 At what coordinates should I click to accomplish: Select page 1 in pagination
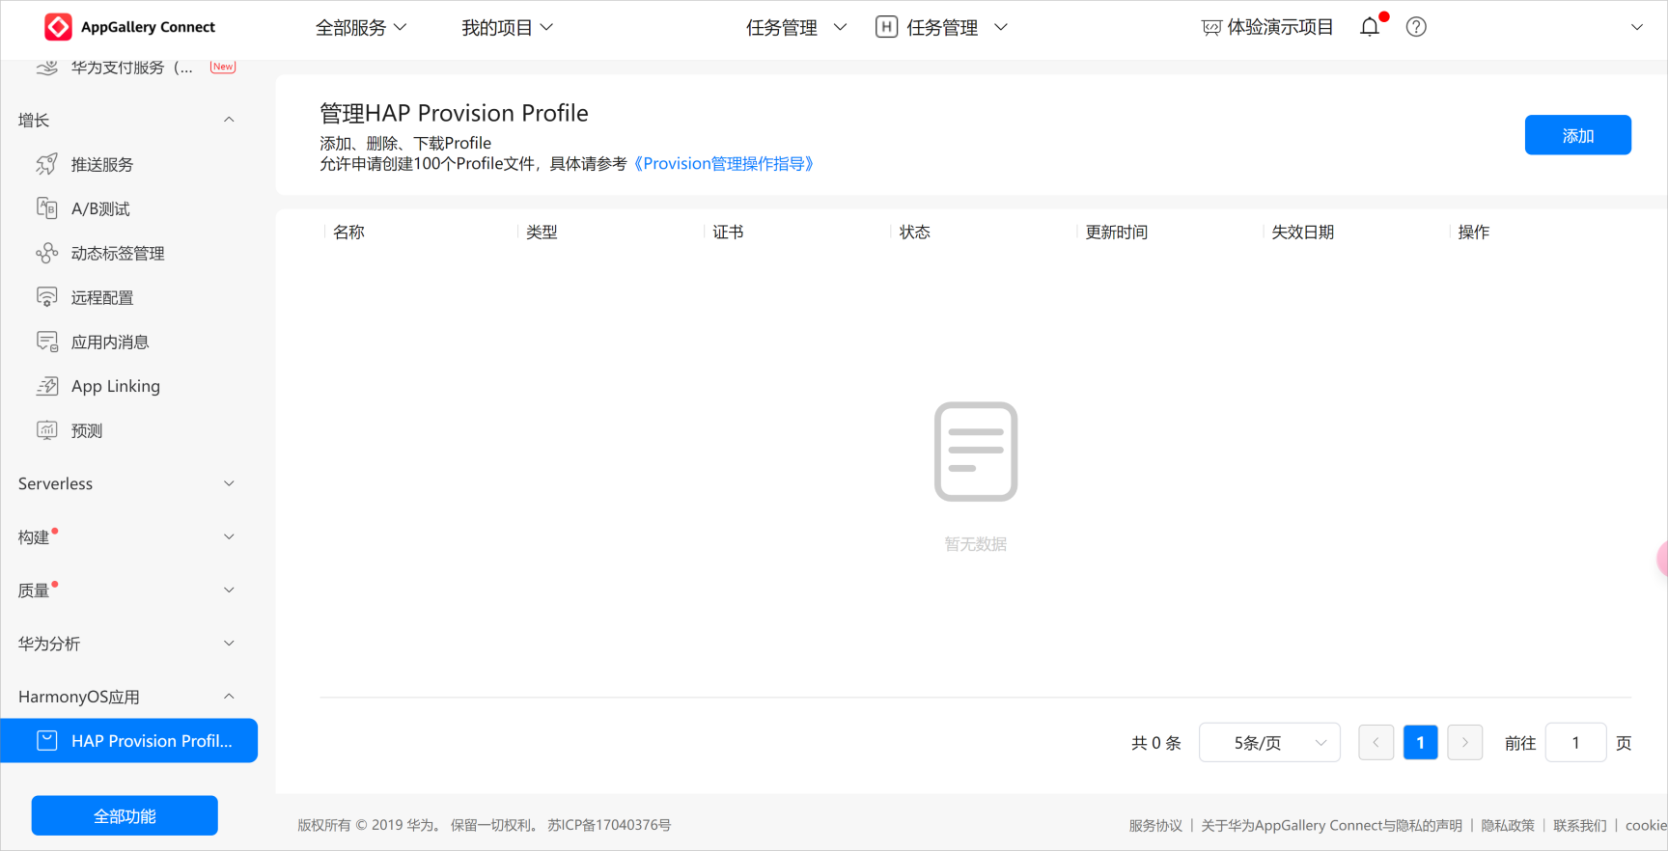tap(1420, 742)
